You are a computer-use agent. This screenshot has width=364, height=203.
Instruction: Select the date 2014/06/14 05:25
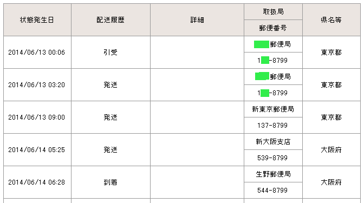point(37,150)
